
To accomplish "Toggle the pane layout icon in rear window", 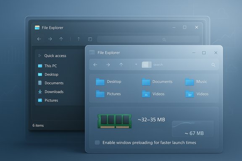I will [90, 39].
